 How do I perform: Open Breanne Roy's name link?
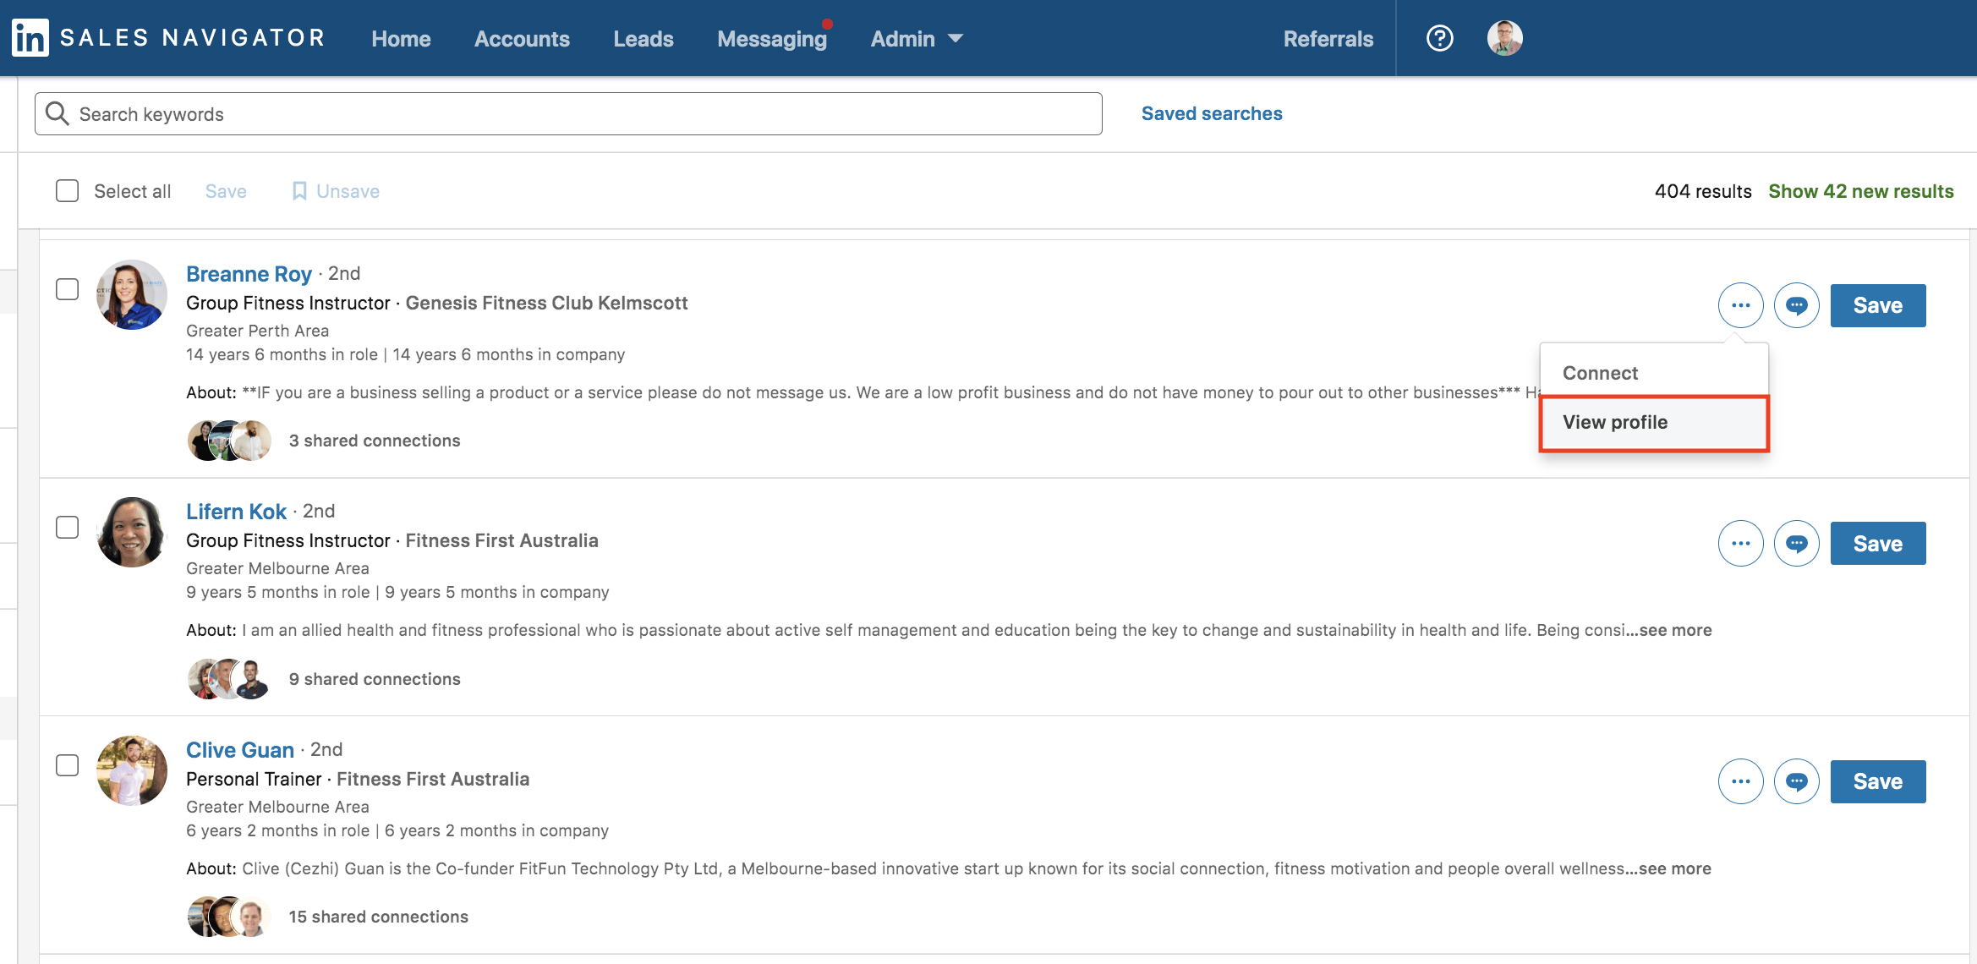click(249, 274)
